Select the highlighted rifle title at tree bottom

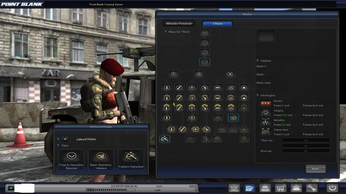[x=165, y=139]
